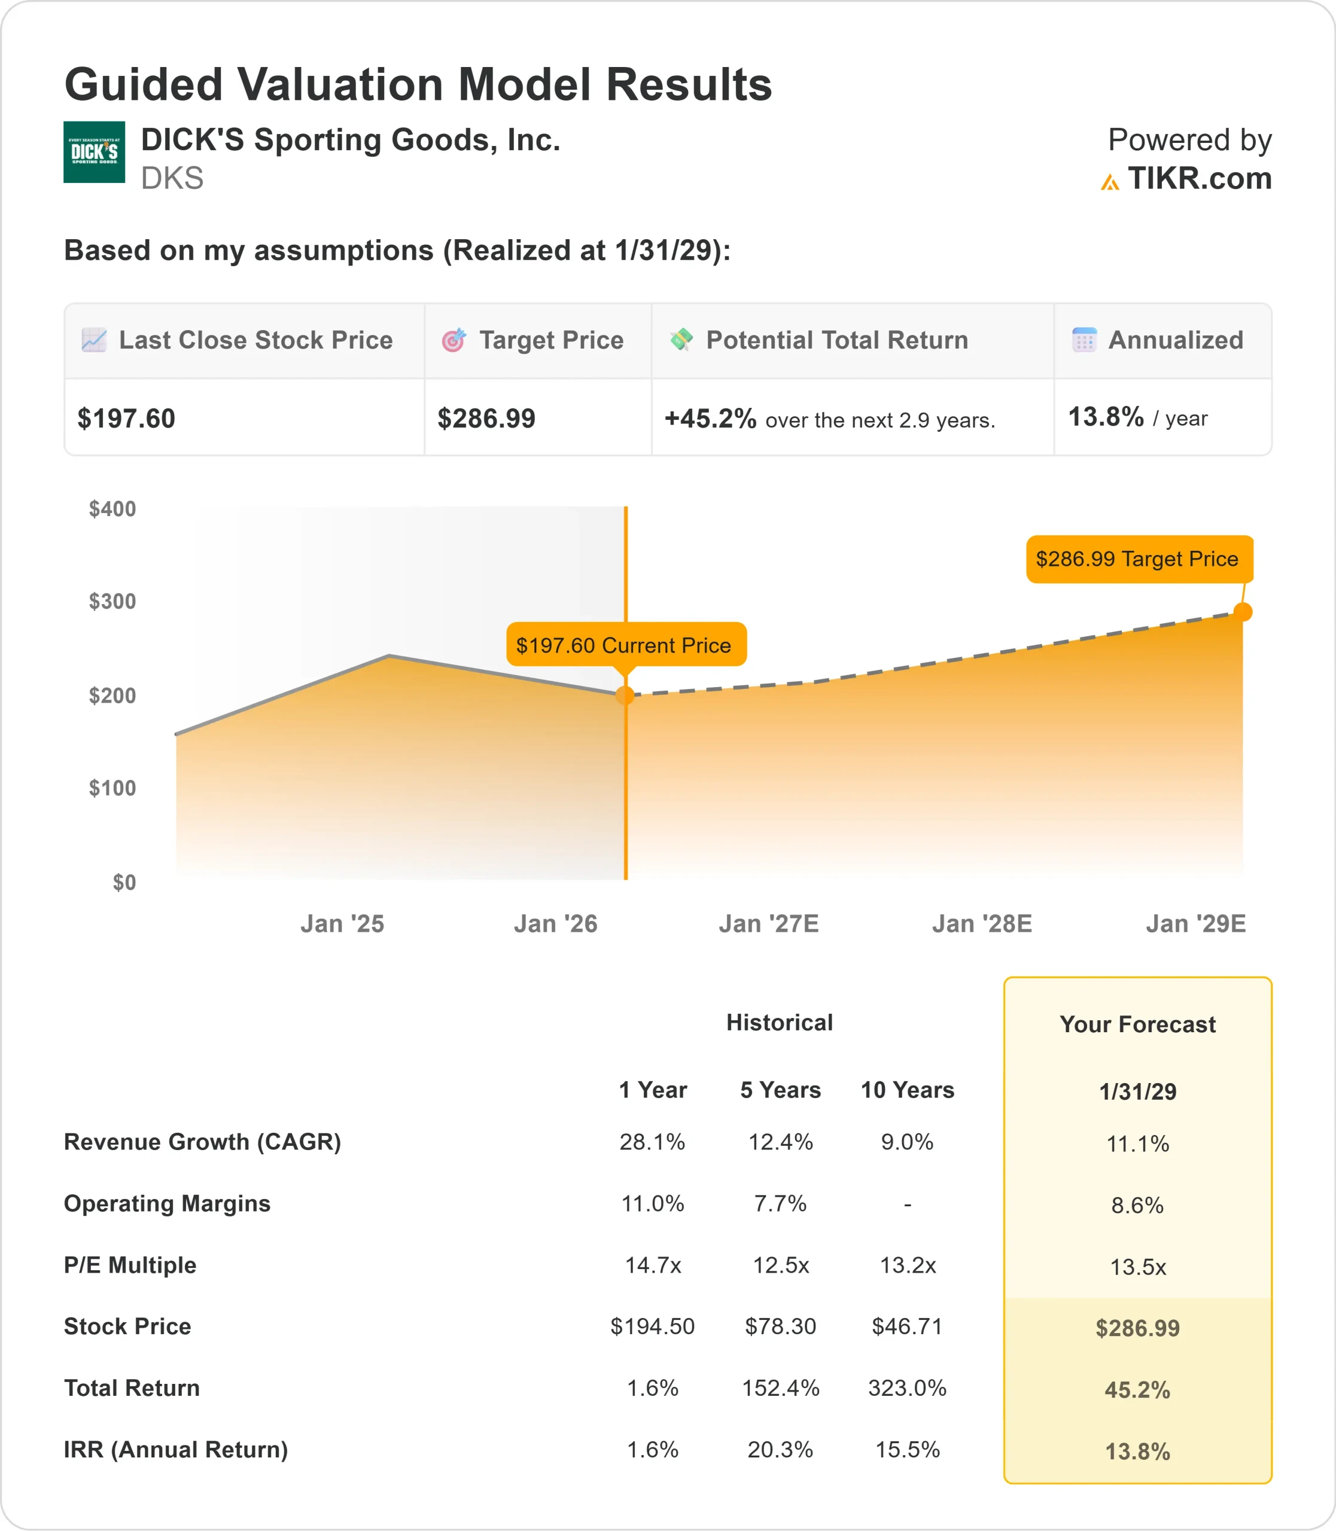
Task: Select the 10 Years historical column header
Action: pyautogui.click(x=907, y=1090)
